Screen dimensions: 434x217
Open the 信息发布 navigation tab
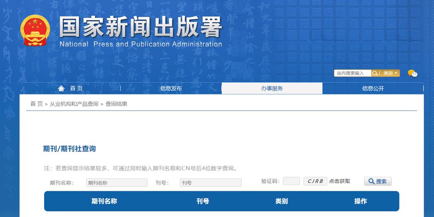pyautogui.click(x=171, y=88)
